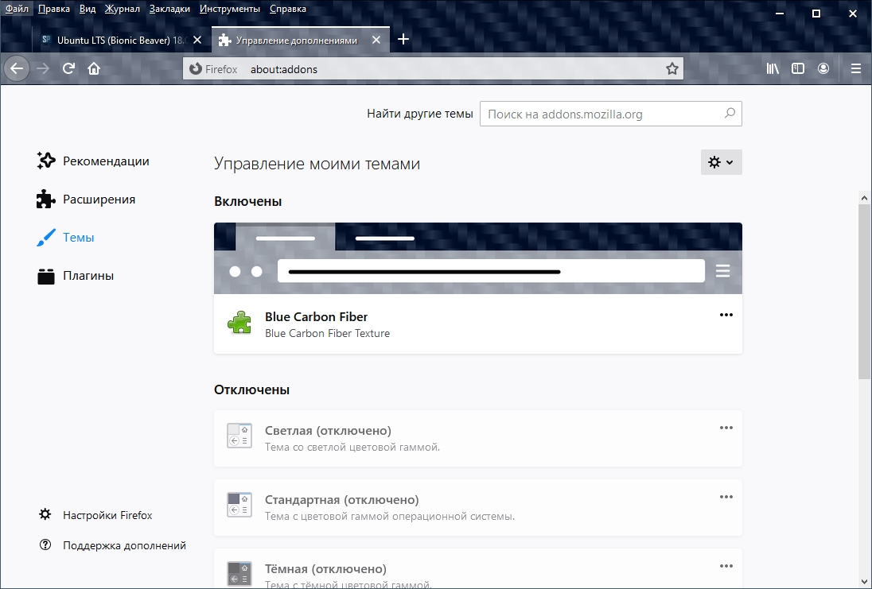The height and width of the screenshot is (589, 872).
Task: Open more options for Светлая theme
Action: (726, 428)
